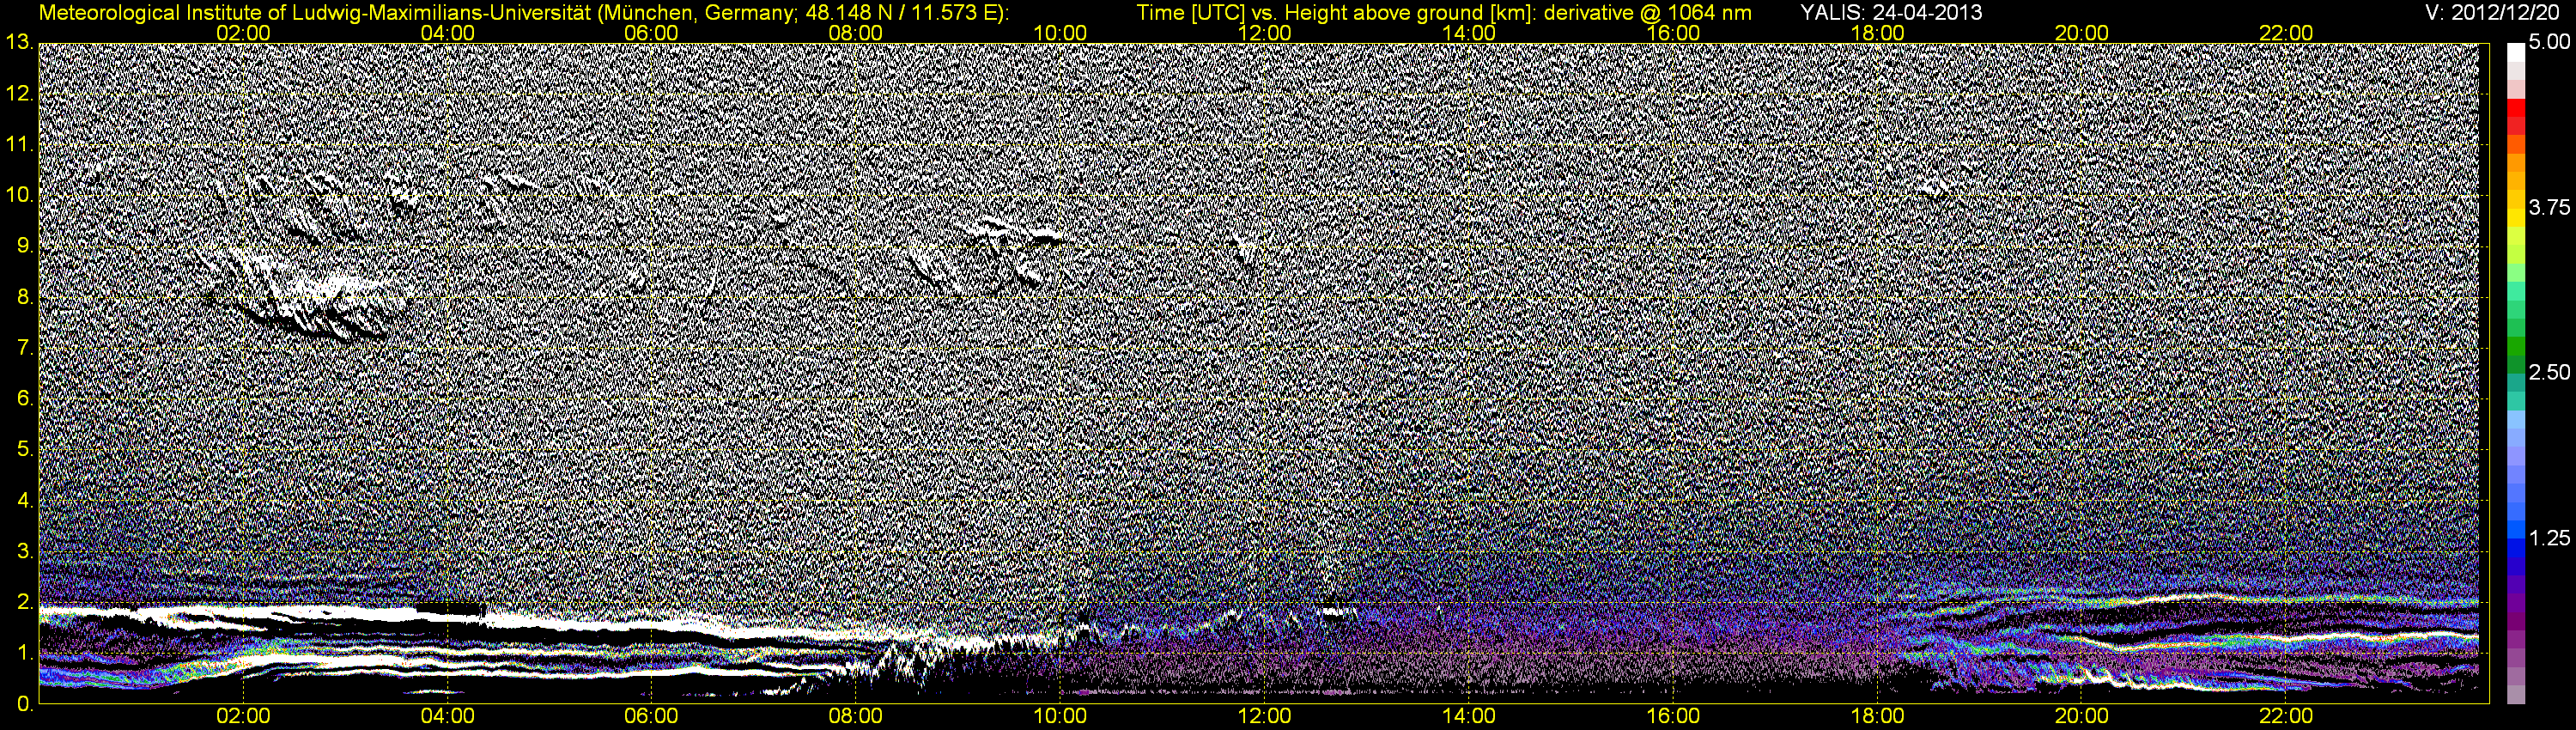2576x730 pixels.
Task: Click the 04:00 label on bottom time axis
Action: [447, 716]
